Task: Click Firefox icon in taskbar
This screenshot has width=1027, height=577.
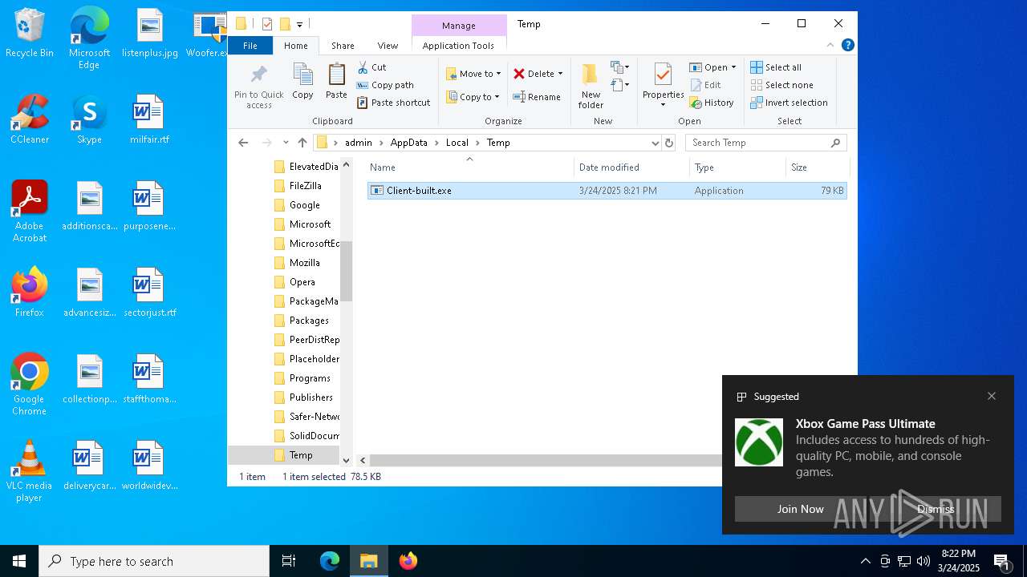Action: click(408, 561)
